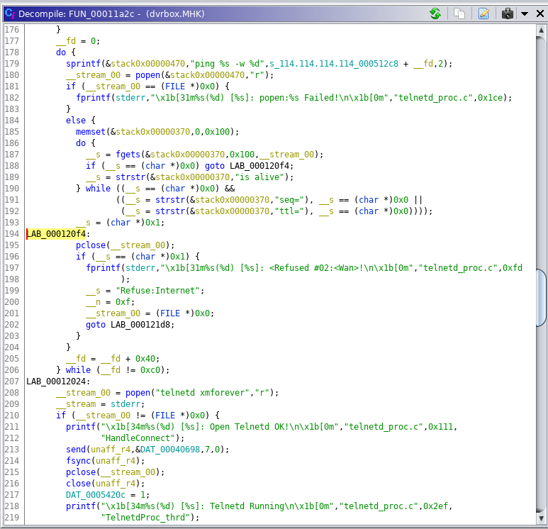
Task: Click stderr on line 209
Action: coord(125,404)
